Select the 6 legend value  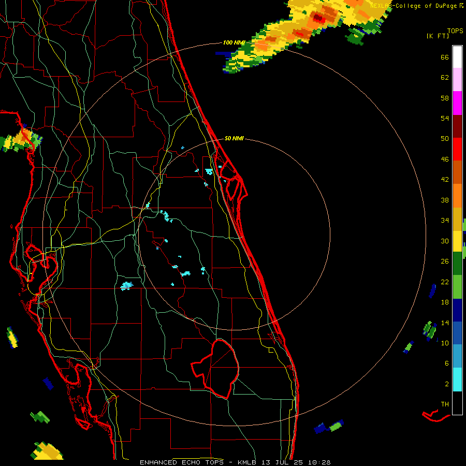pyautogui.click(x=447, y=363)
